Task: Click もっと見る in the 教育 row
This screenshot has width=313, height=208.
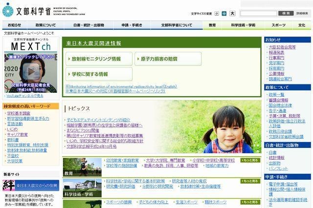Action: [250, 160]
